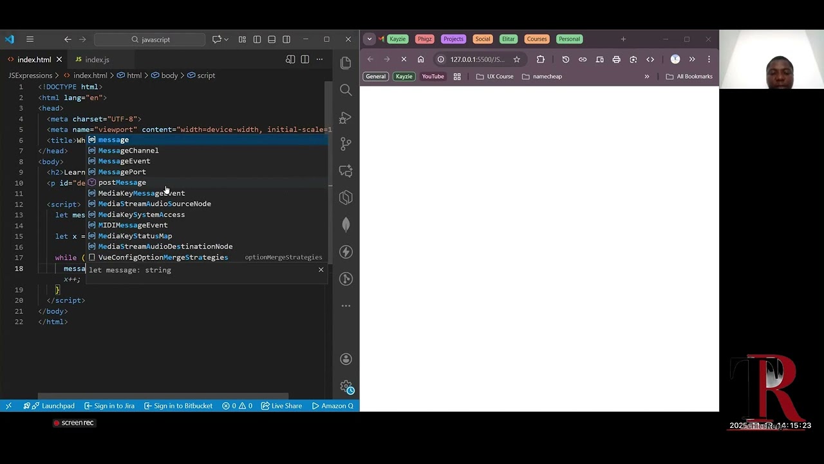Choose MediaKeyStatusMap from suggestions
Image resolution: width=824 pixels, height=464 pixels.
pos(208,236)
